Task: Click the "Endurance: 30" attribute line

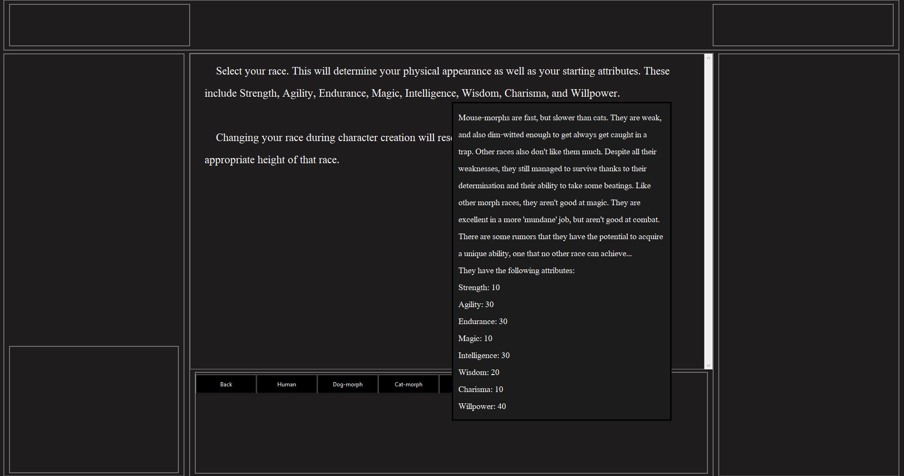Action: [482, 321]
